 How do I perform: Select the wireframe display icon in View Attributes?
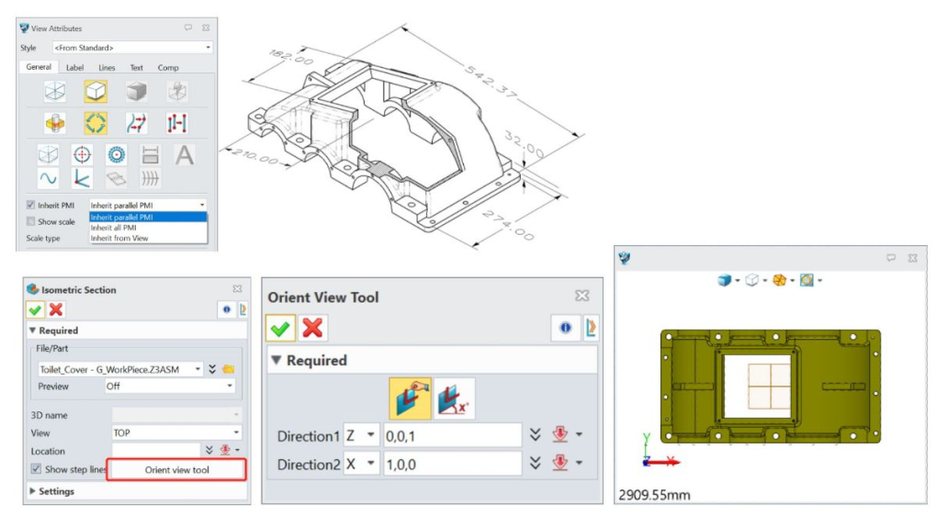[x=55, y=92]
